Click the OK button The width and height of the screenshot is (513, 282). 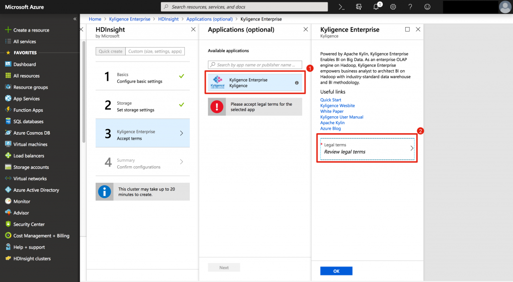336,271
